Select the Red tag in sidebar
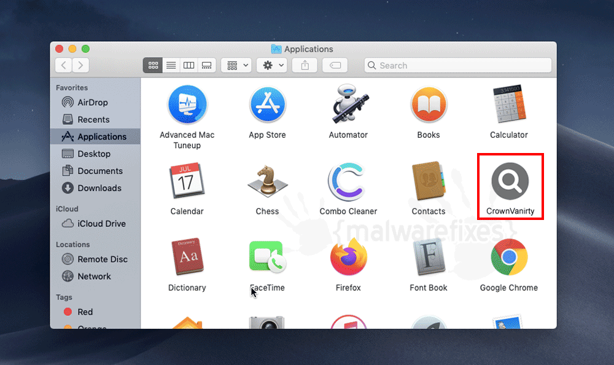The width and height of the screenshot is (614, 365). click(x=95, y=312)
